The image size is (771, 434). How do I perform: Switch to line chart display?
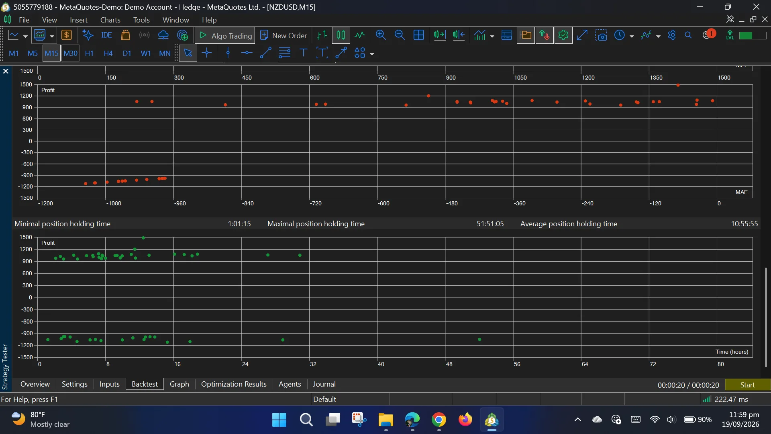pos(360,35)
